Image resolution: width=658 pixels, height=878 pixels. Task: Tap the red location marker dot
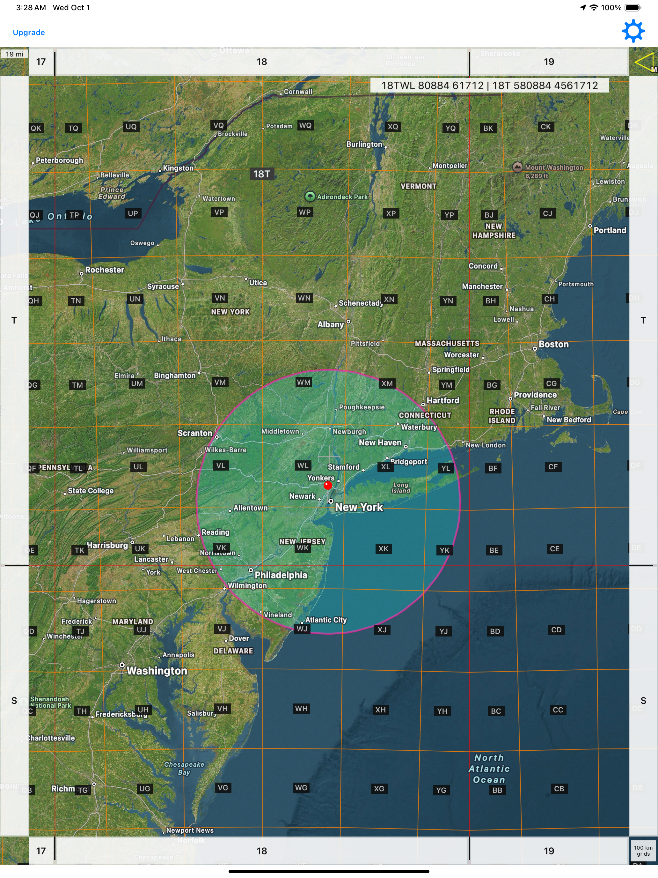coord(328,486)
